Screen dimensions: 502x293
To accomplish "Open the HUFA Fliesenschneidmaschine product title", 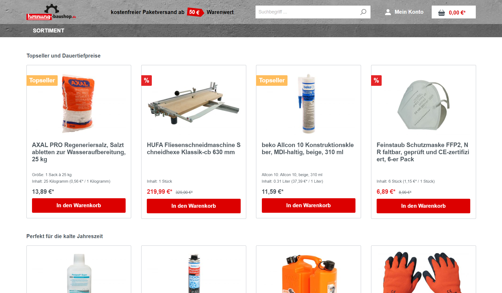I will tap(194, 148).
